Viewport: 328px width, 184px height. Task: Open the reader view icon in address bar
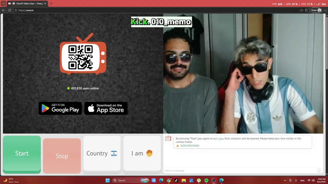[x=306, y=10]
